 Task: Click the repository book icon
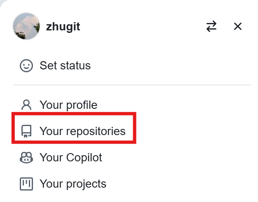[26, 131]
